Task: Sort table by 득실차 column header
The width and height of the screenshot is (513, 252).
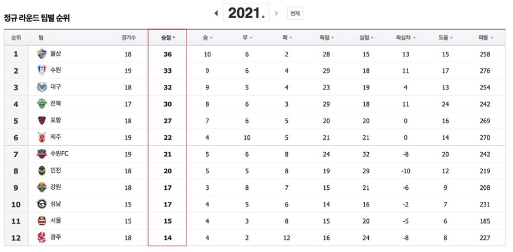Action: point(406,38)
